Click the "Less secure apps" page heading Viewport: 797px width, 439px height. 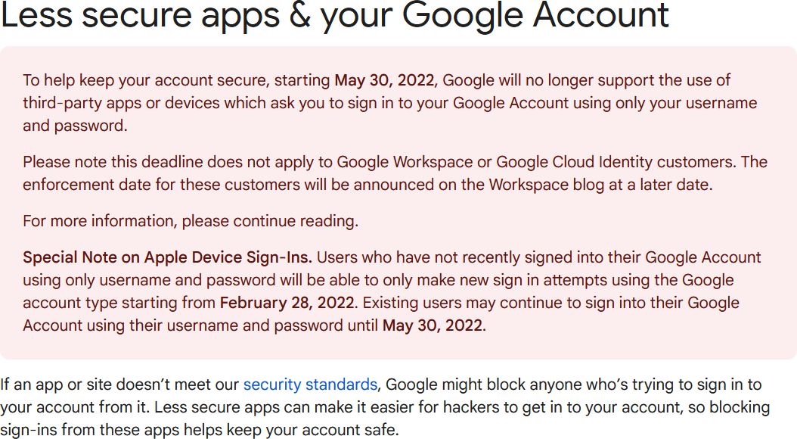point(144,15)
